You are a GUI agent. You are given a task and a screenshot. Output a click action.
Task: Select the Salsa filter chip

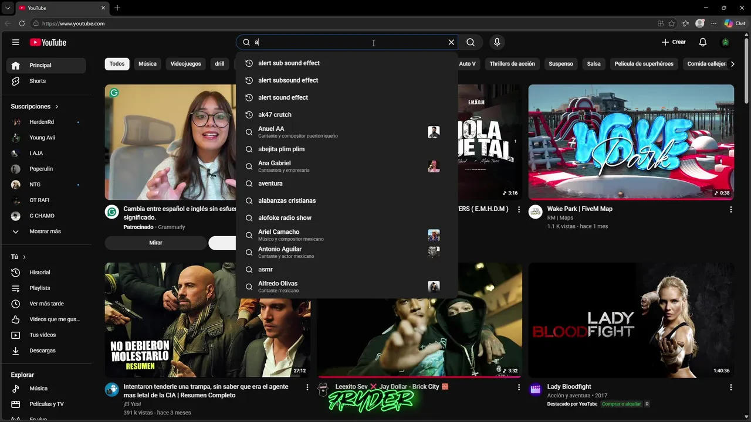[594, 64]
